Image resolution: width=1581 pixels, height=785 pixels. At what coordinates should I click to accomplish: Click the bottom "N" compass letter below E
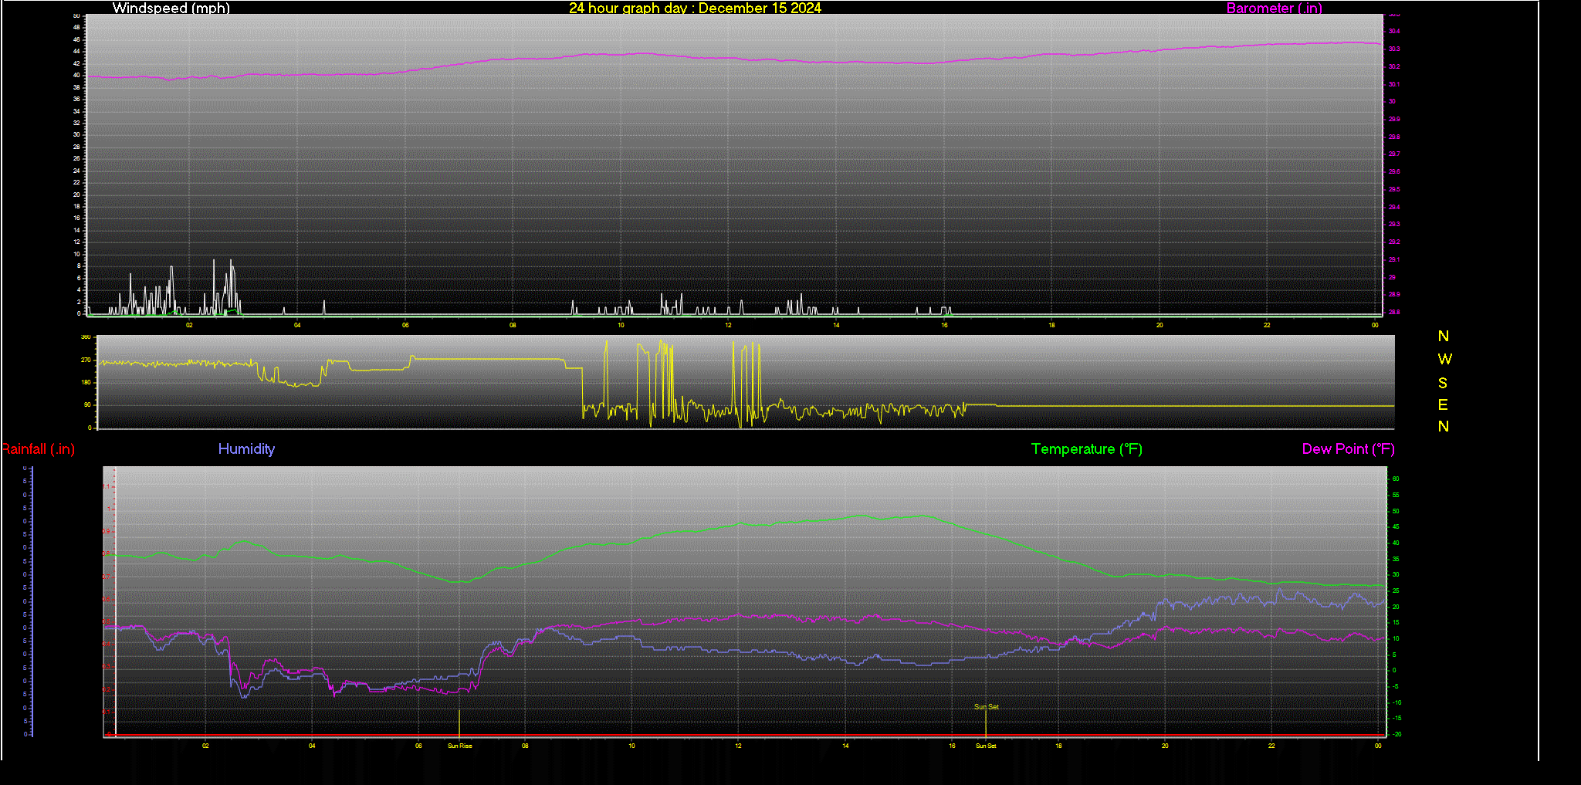(1444, 426)
